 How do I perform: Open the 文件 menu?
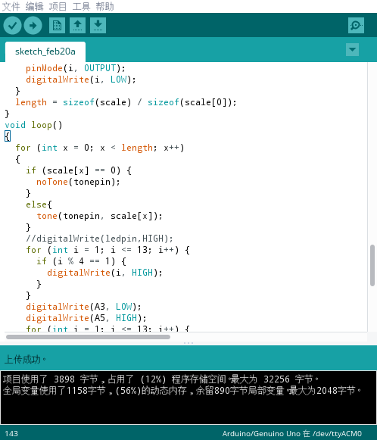pyautogui.click(x=11, y=6)
